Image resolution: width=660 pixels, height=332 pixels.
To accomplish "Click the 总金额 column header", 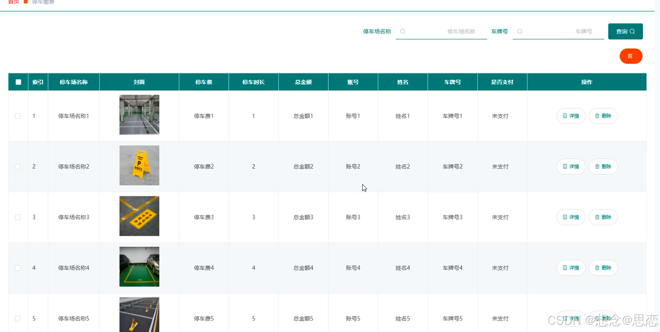I will point(303,82).
